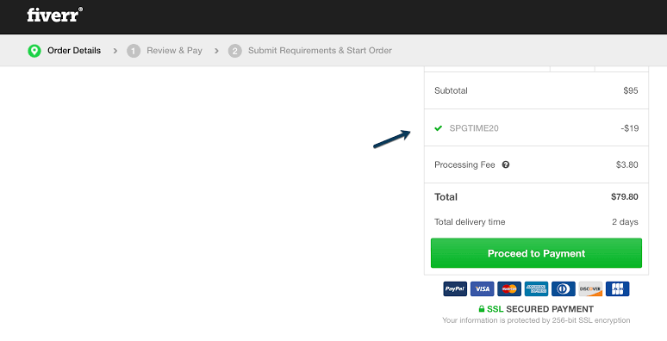The image size is (667, 341).
Task: Open Submit Requirements & Start Order step
Action: [x=320, y=51]
